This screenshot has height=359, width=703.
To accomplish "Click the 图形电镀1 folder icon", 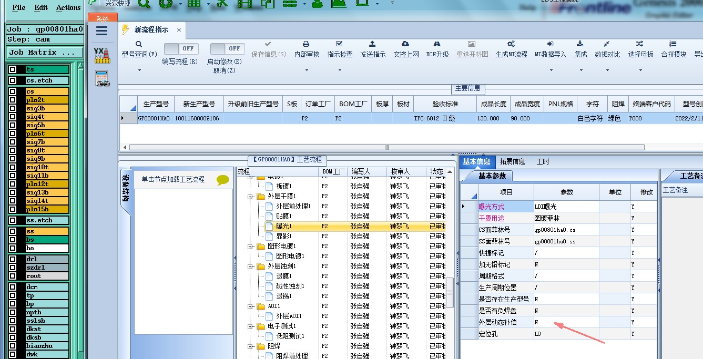I will point(261,247).
